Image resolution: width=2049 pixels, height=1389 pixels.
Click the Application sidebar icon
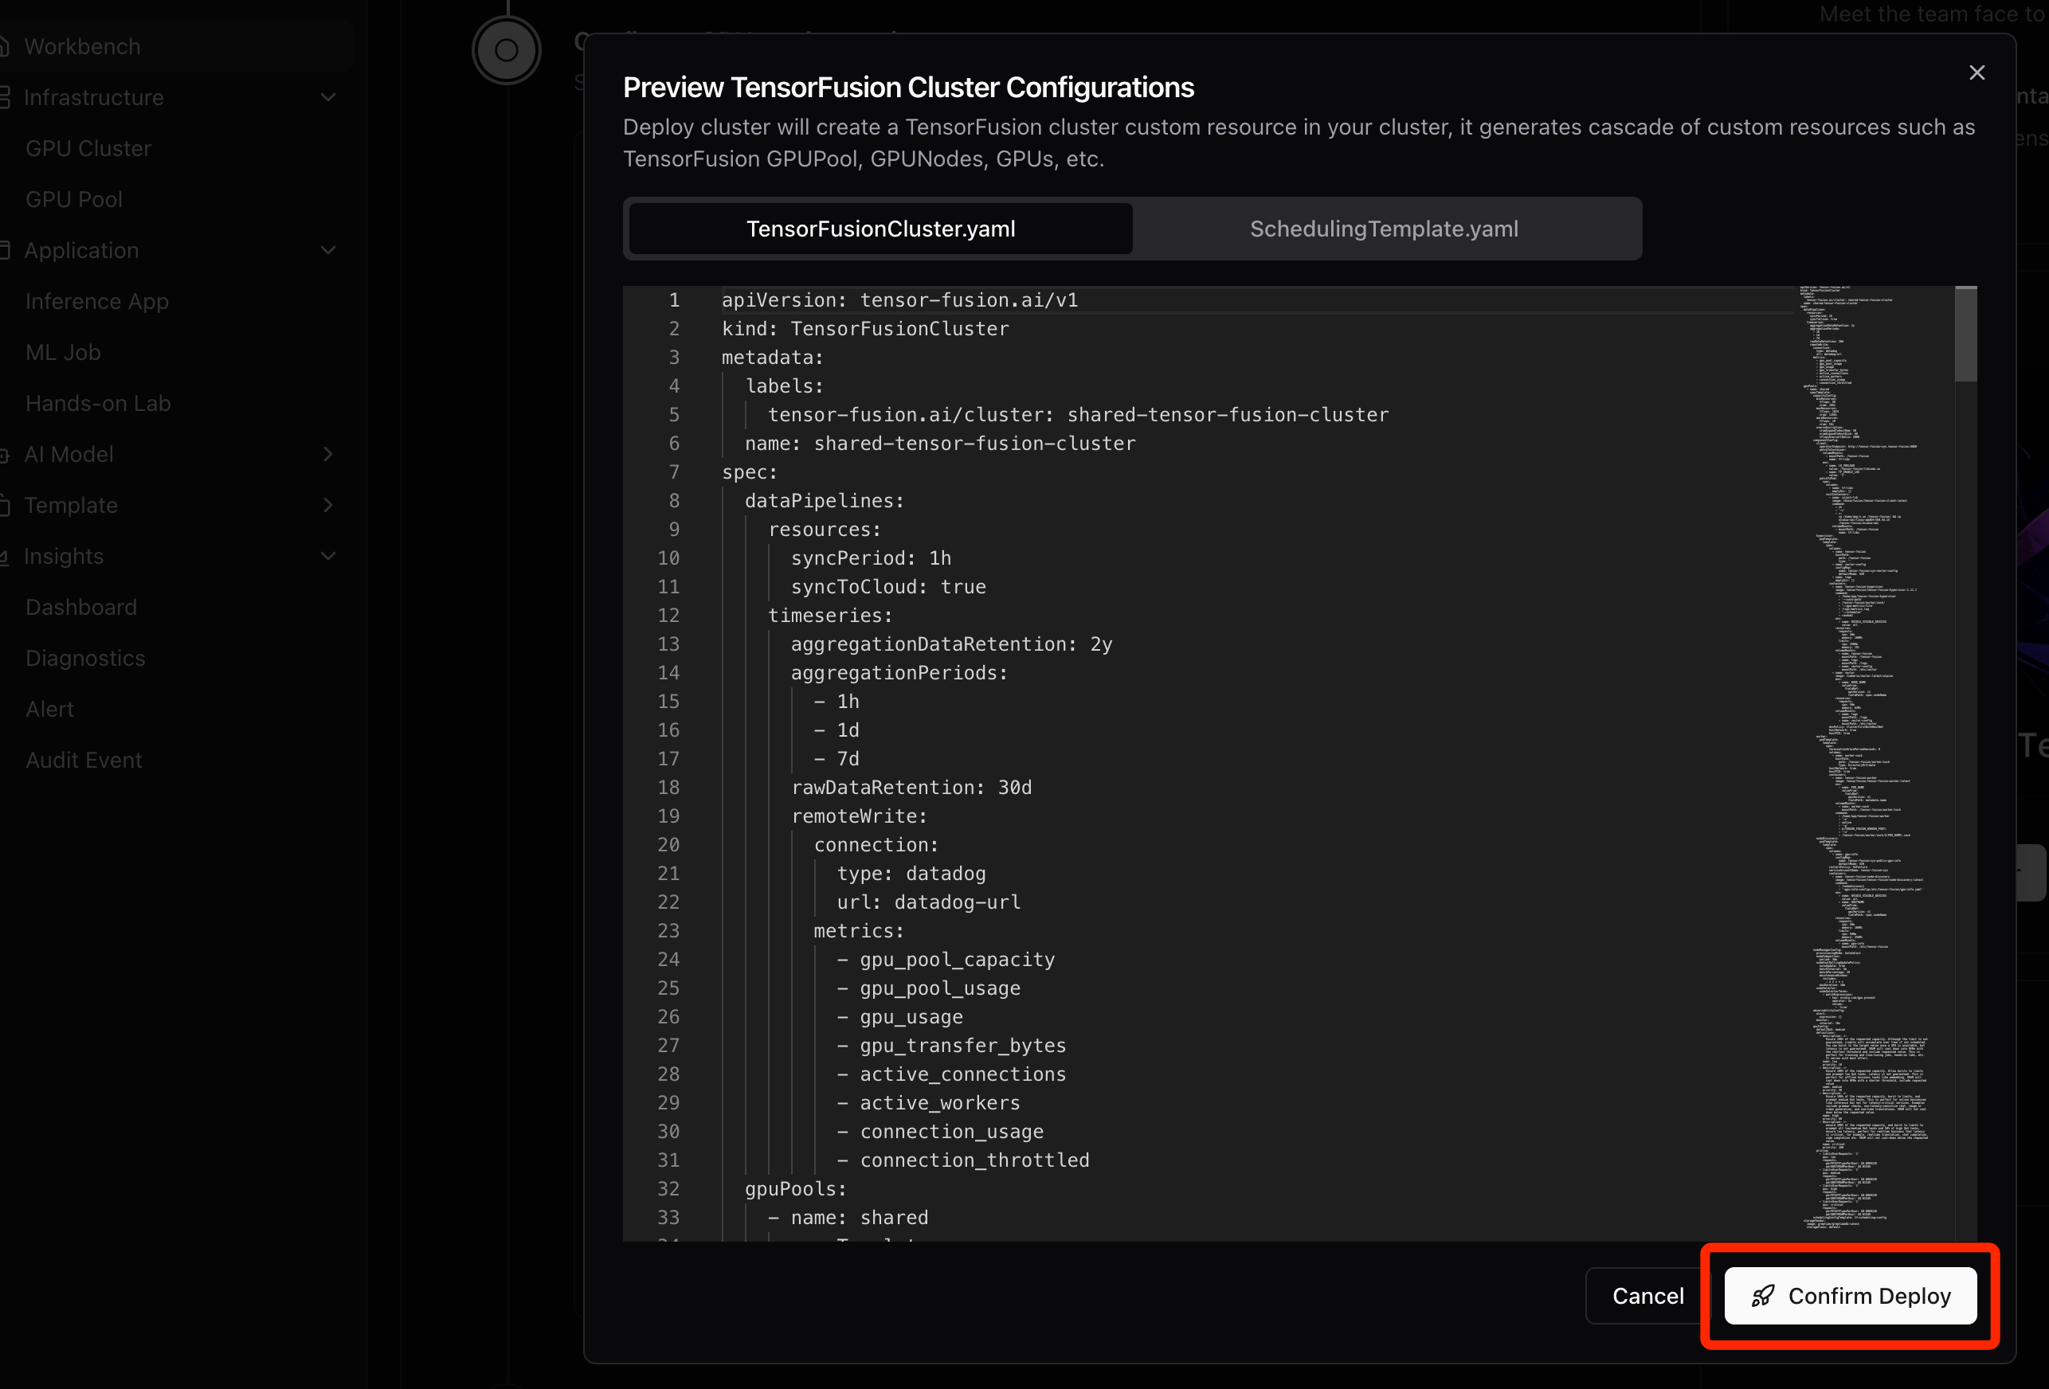click(3, 250)
